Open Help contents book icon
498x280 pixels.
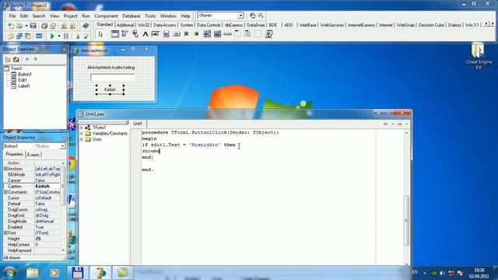(x=86, y=26)
